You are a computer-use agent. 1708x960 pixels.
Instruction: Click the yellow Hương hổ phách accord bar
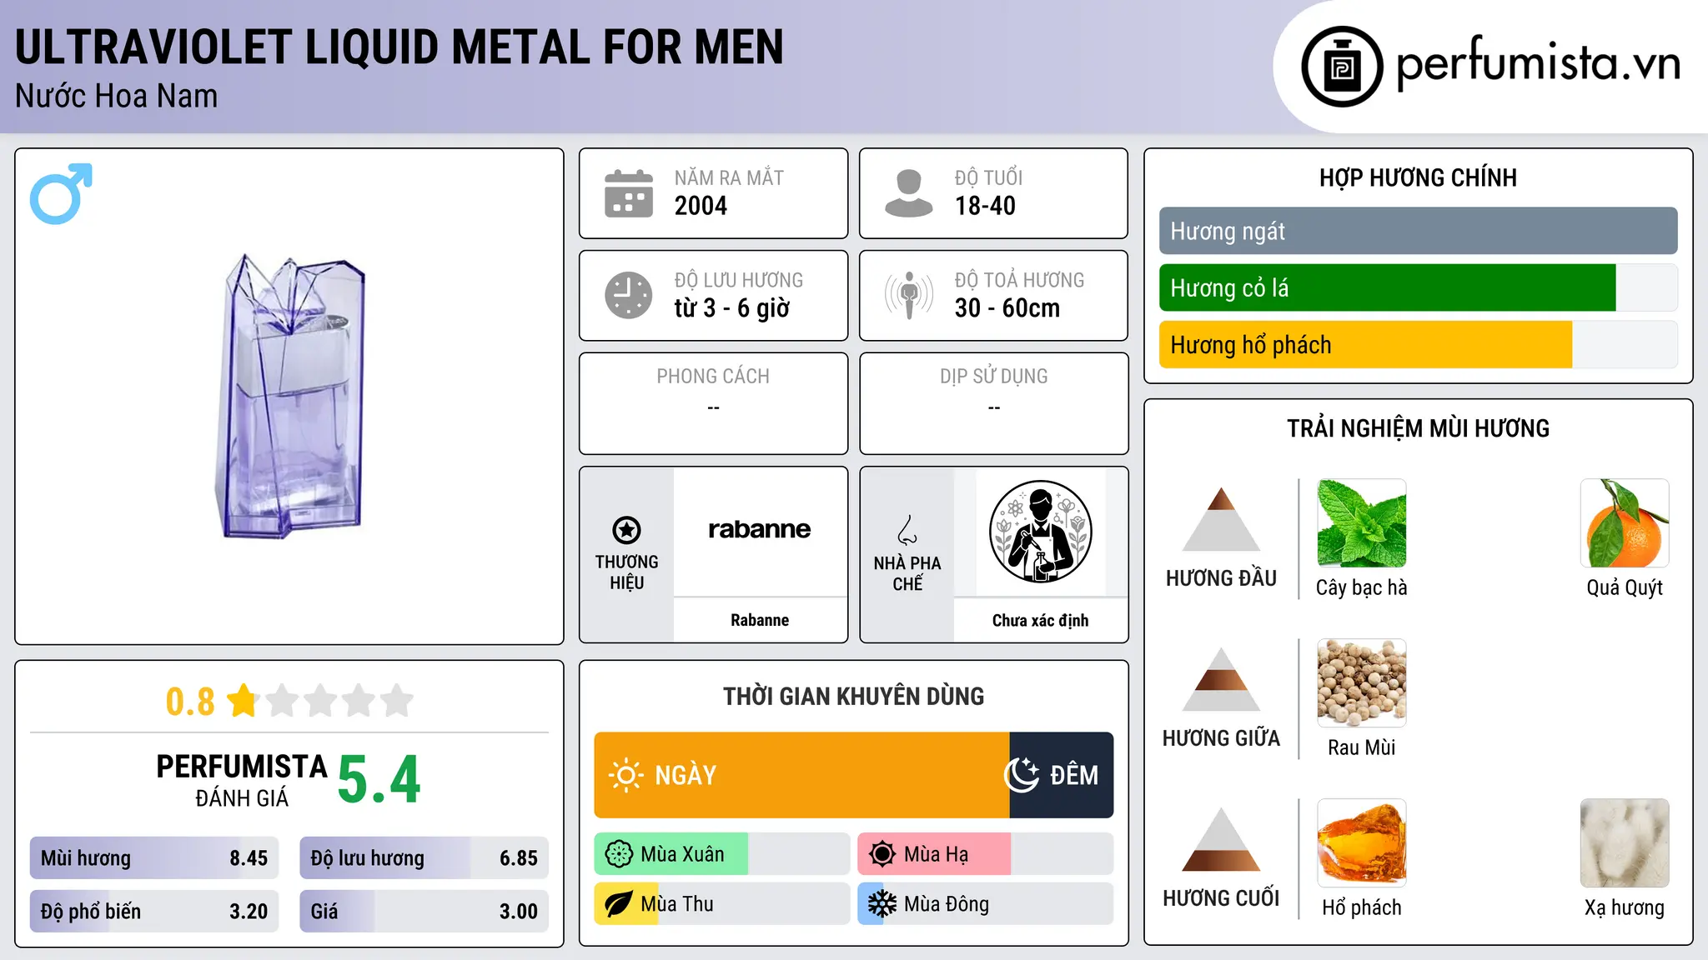[1365, 345]
